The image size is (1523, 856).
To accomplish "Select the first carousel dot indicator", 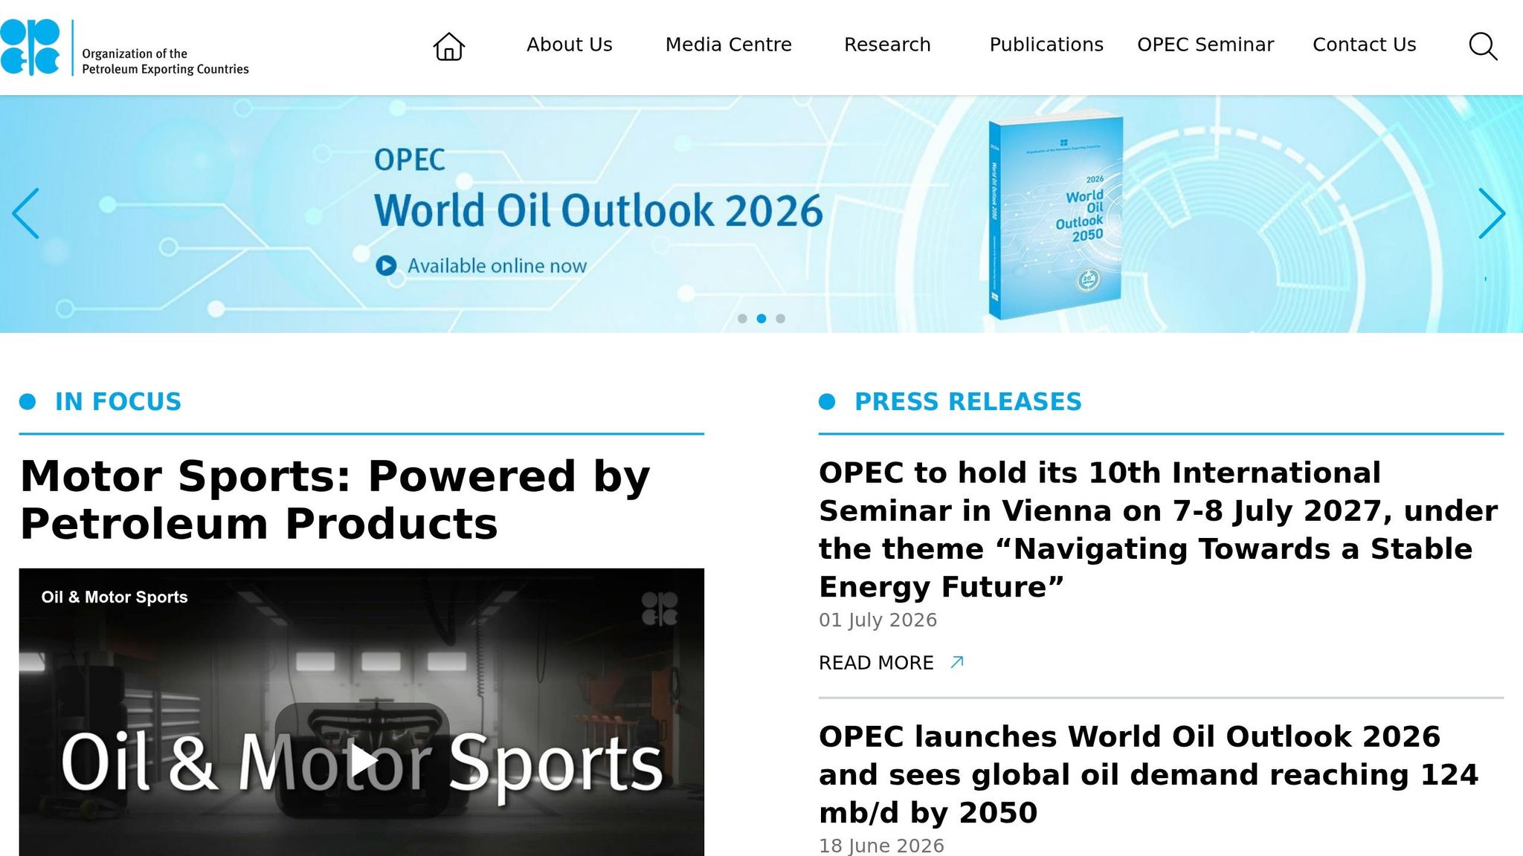I will pyautogui.click(x=742, y=319).
